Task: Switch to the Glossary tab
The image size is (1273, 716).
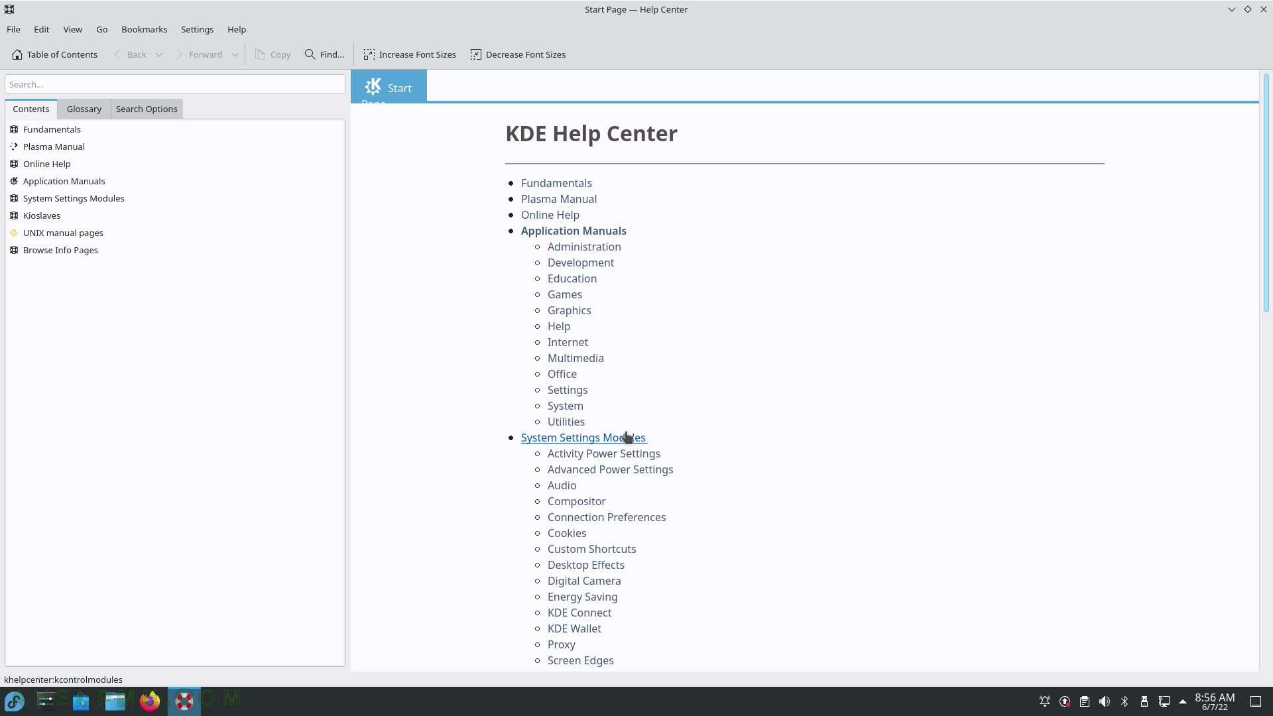Action: point(84,109)
